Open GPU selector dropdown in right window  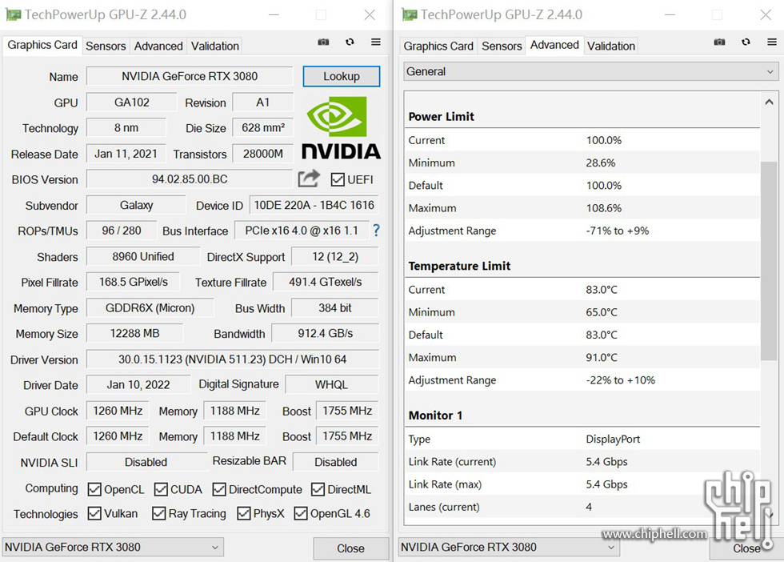pyautogui.click(x=509, y=547)
